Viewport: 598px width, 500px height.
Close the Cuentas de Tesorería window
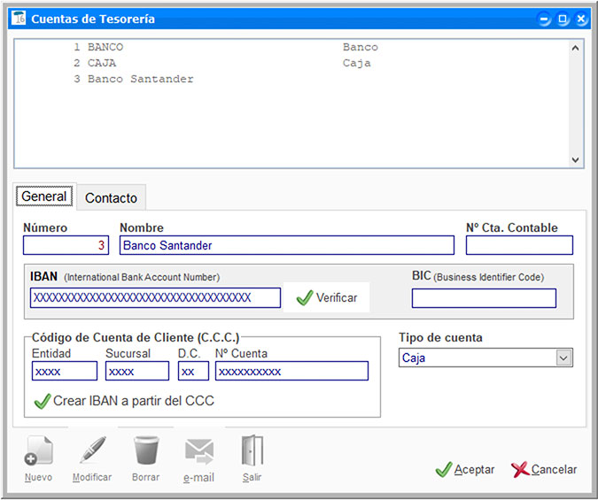coord(581,19)
